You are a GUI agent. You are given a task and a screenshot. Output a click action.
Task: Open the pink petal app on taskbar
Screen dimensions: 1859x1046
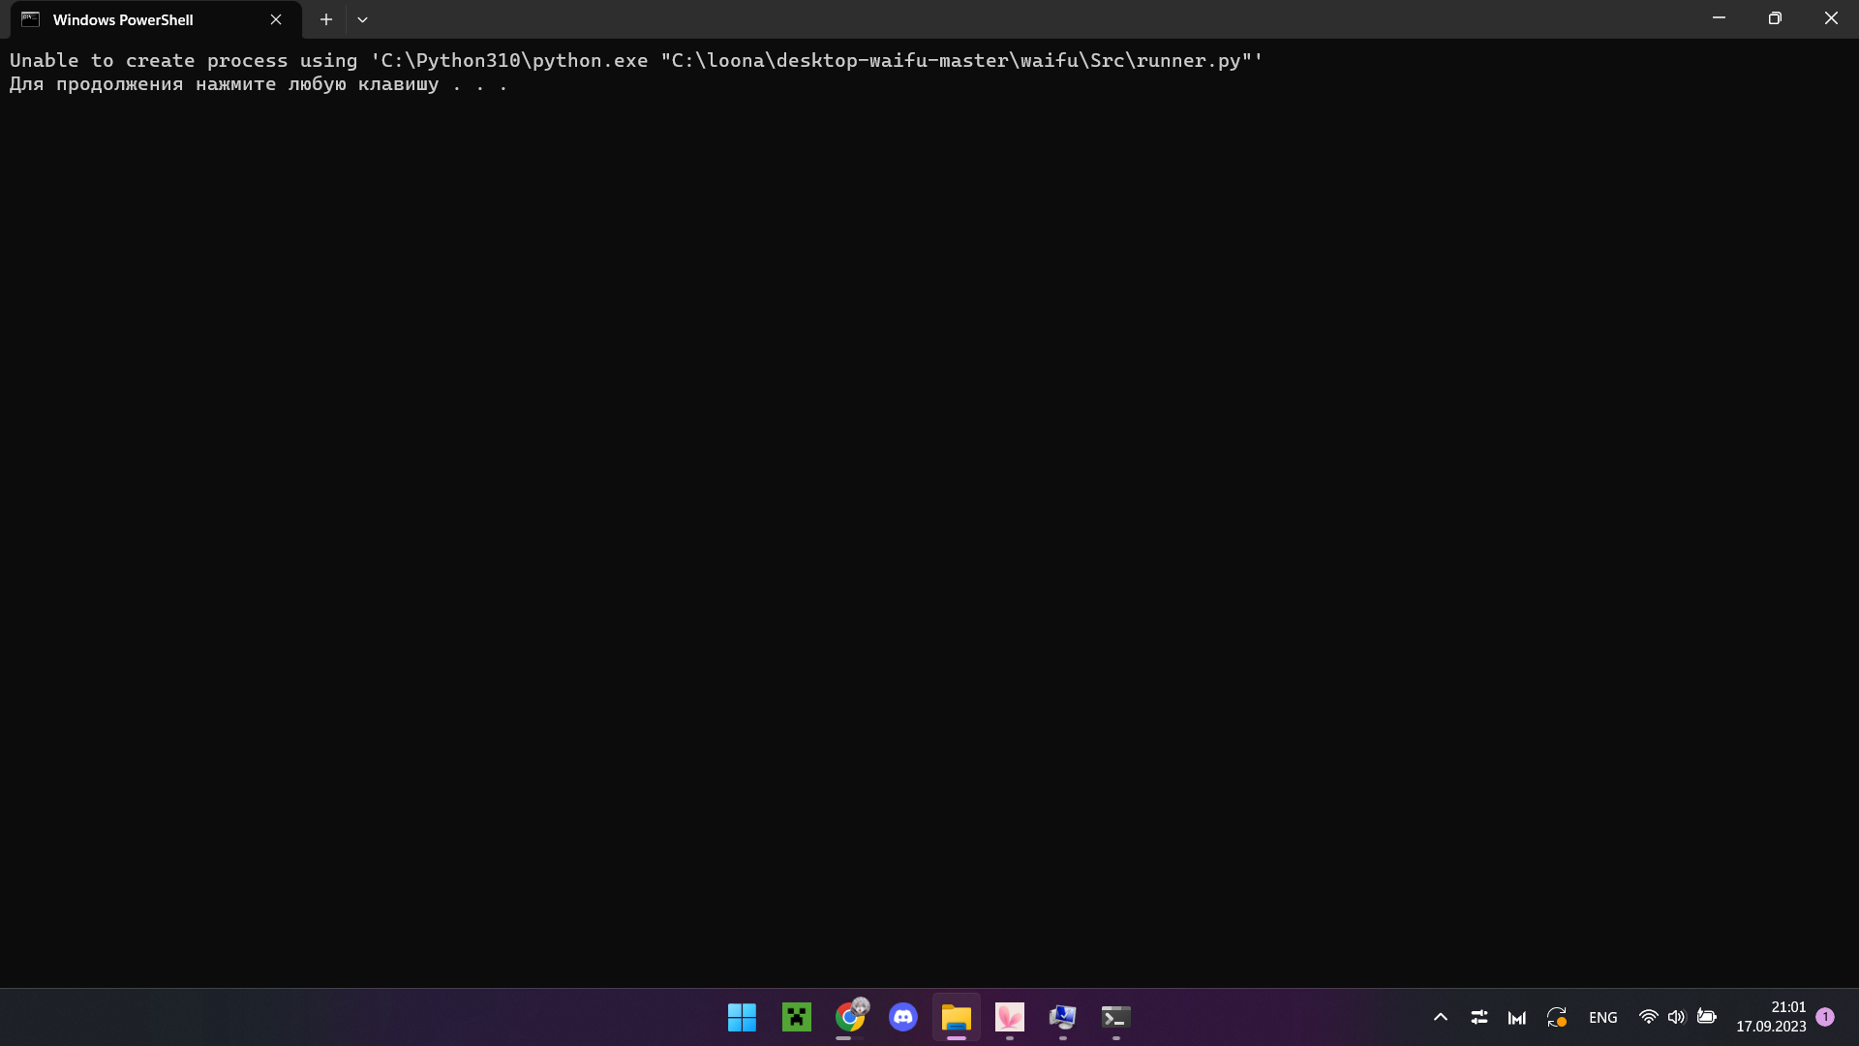click(x=1009, y=1017)
